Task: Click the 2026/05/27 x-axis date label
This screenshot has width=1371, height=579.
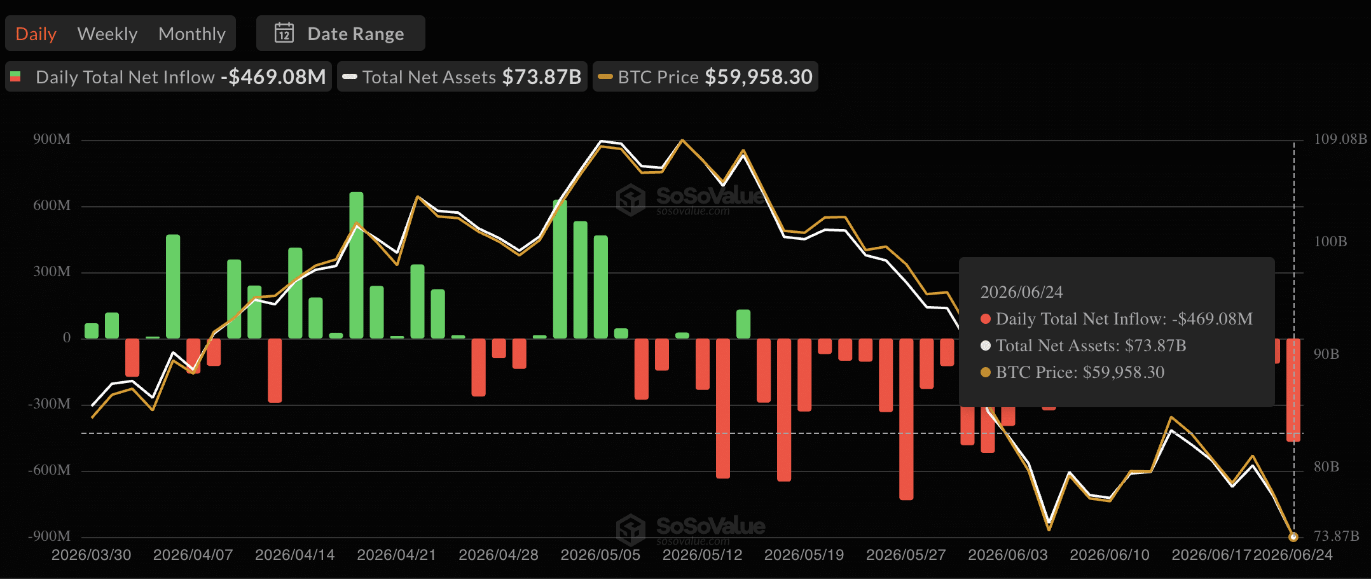Action: [906, 555]
